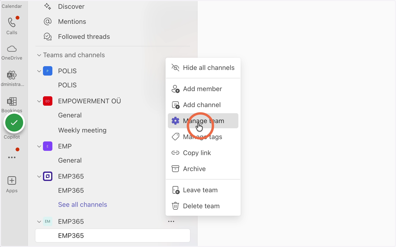The height and width of the screenshot is (247, 396).
Task: Collapse the EMPOWERMENT OÜ team
Action: click(x=39, y=101)
